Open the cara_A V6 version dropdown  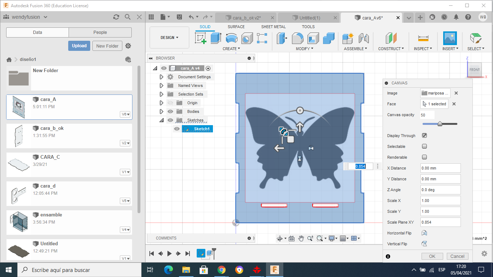[x=126, y=114]
